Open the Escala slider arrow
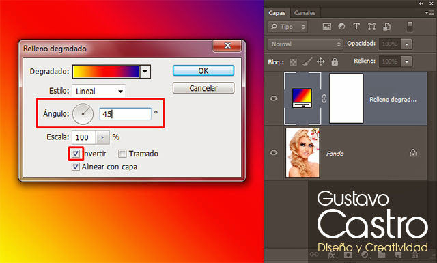Screen dimensions: 437x263 click(x=102, y=137)
